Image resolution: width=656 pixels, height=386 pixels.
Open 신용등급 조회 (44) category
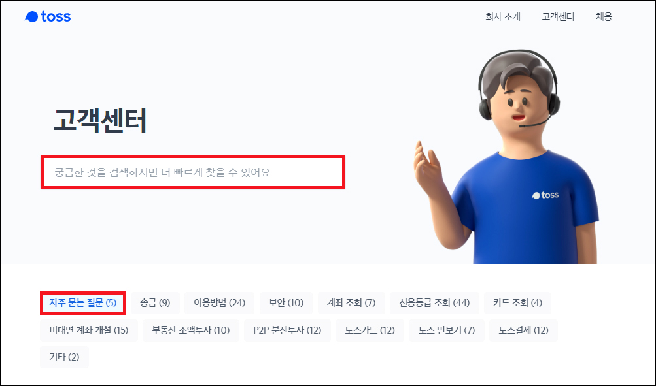coord(434,303)
